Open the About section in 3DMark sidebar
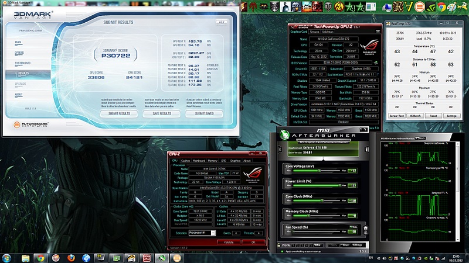 coord(19,95)
